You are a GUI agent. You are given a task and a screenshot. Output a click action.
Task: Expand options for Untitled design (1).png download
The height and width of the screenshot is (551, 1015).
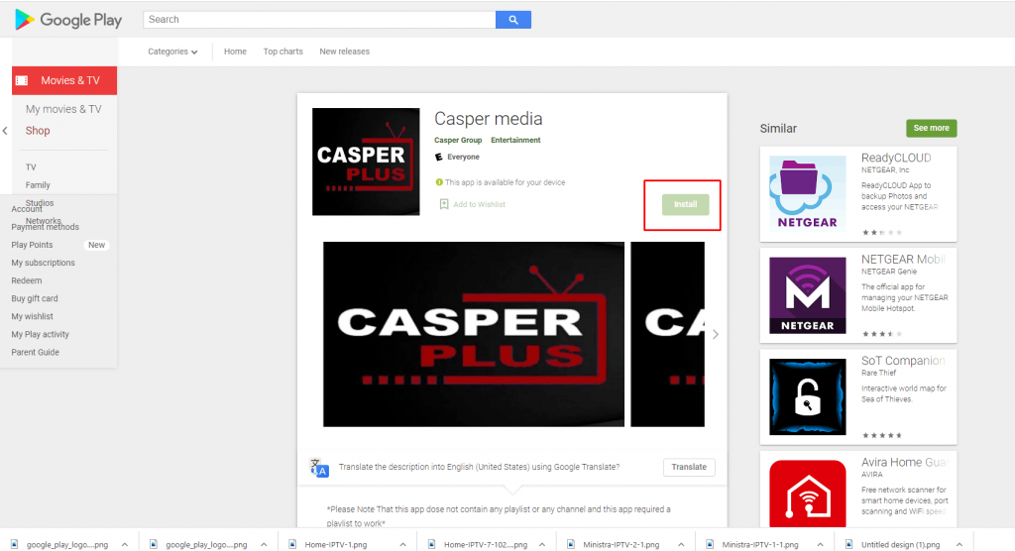point(959,544)
